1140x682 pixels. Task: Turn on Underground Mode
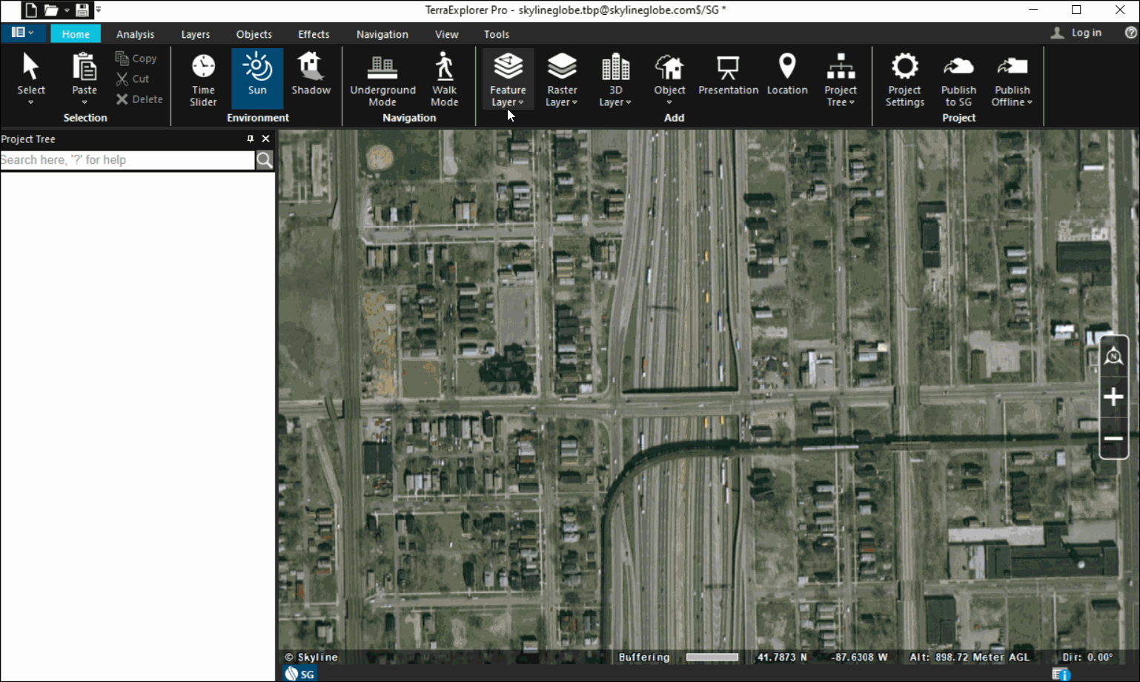[382, 79]
